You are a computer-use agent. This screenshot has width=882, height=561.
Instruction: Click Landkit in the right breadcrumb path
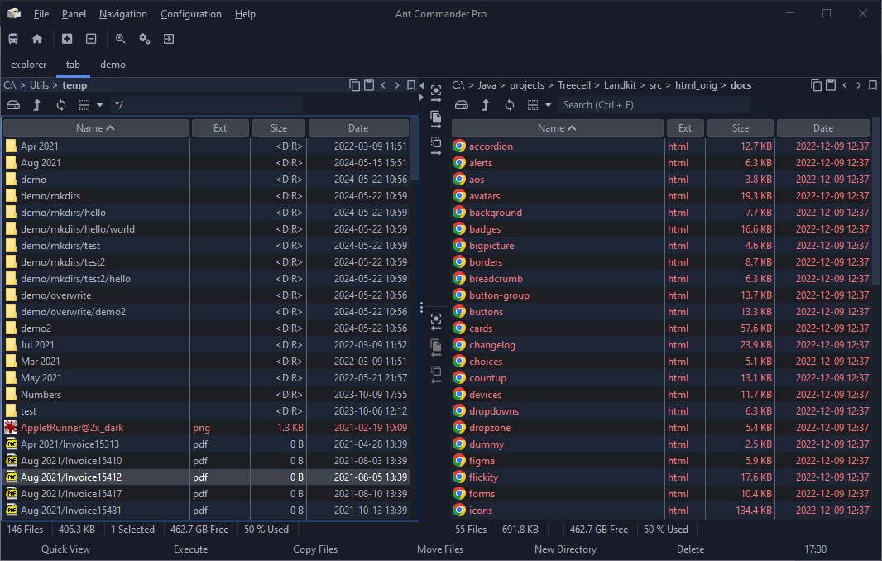(620, 85)
